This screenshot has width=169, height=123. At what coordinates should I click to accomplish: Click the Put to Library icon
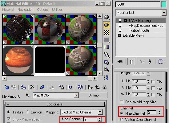pos(61,87)
